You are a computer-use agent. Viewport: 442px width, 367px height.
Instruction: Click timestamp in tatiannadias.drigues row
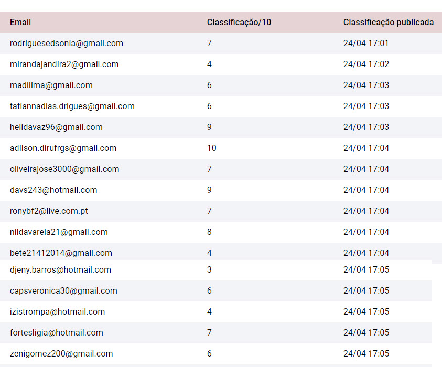(x=366, y=106)
